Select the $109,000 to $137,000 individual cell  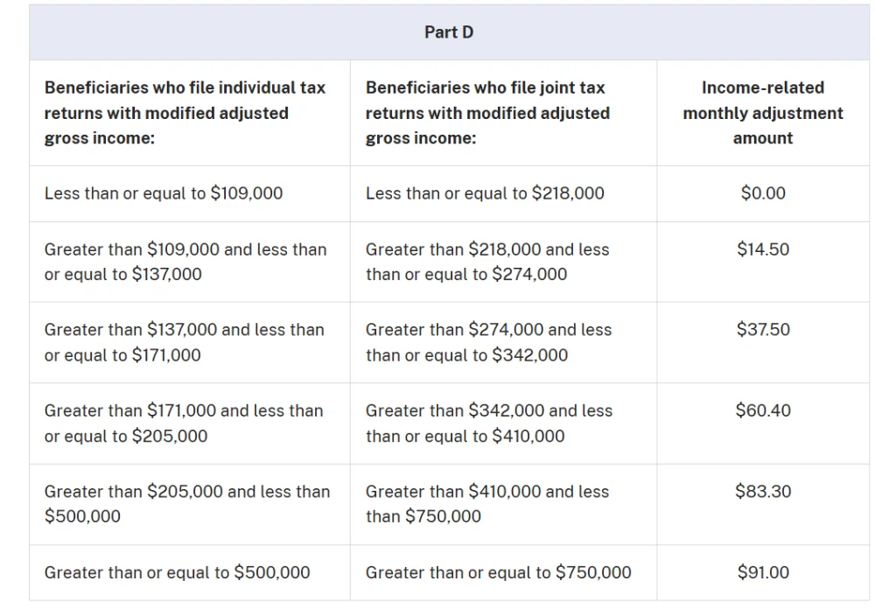coord(185,262)
